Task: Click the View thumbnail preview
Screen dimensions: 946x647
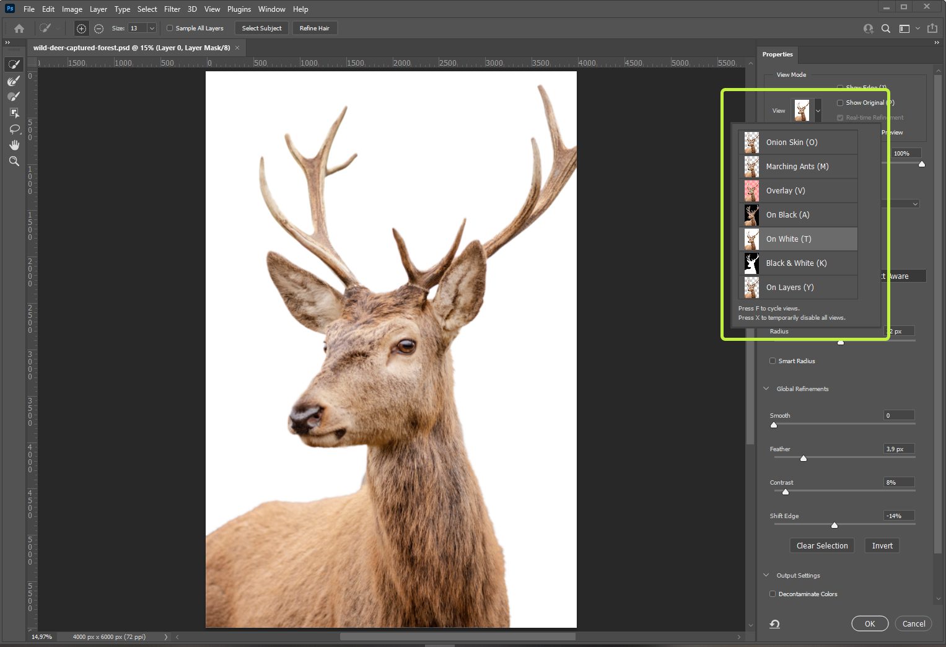Action: click(802, 111)
